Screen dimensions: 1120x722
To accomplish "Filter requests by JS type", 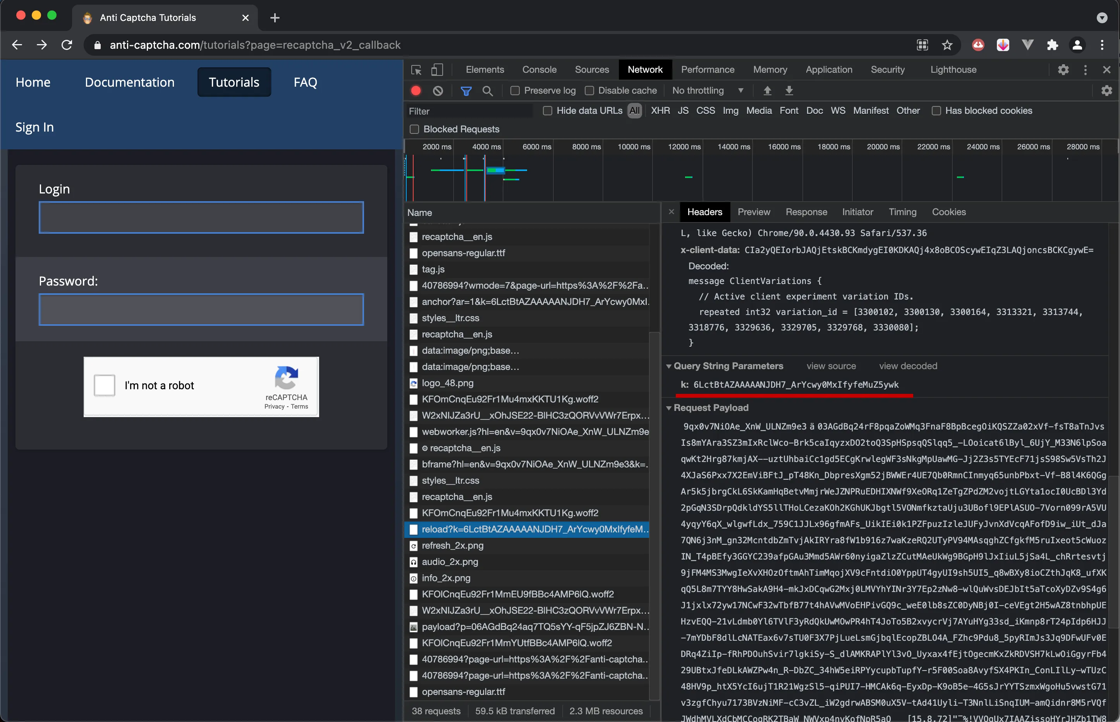I will click(683, 111).
